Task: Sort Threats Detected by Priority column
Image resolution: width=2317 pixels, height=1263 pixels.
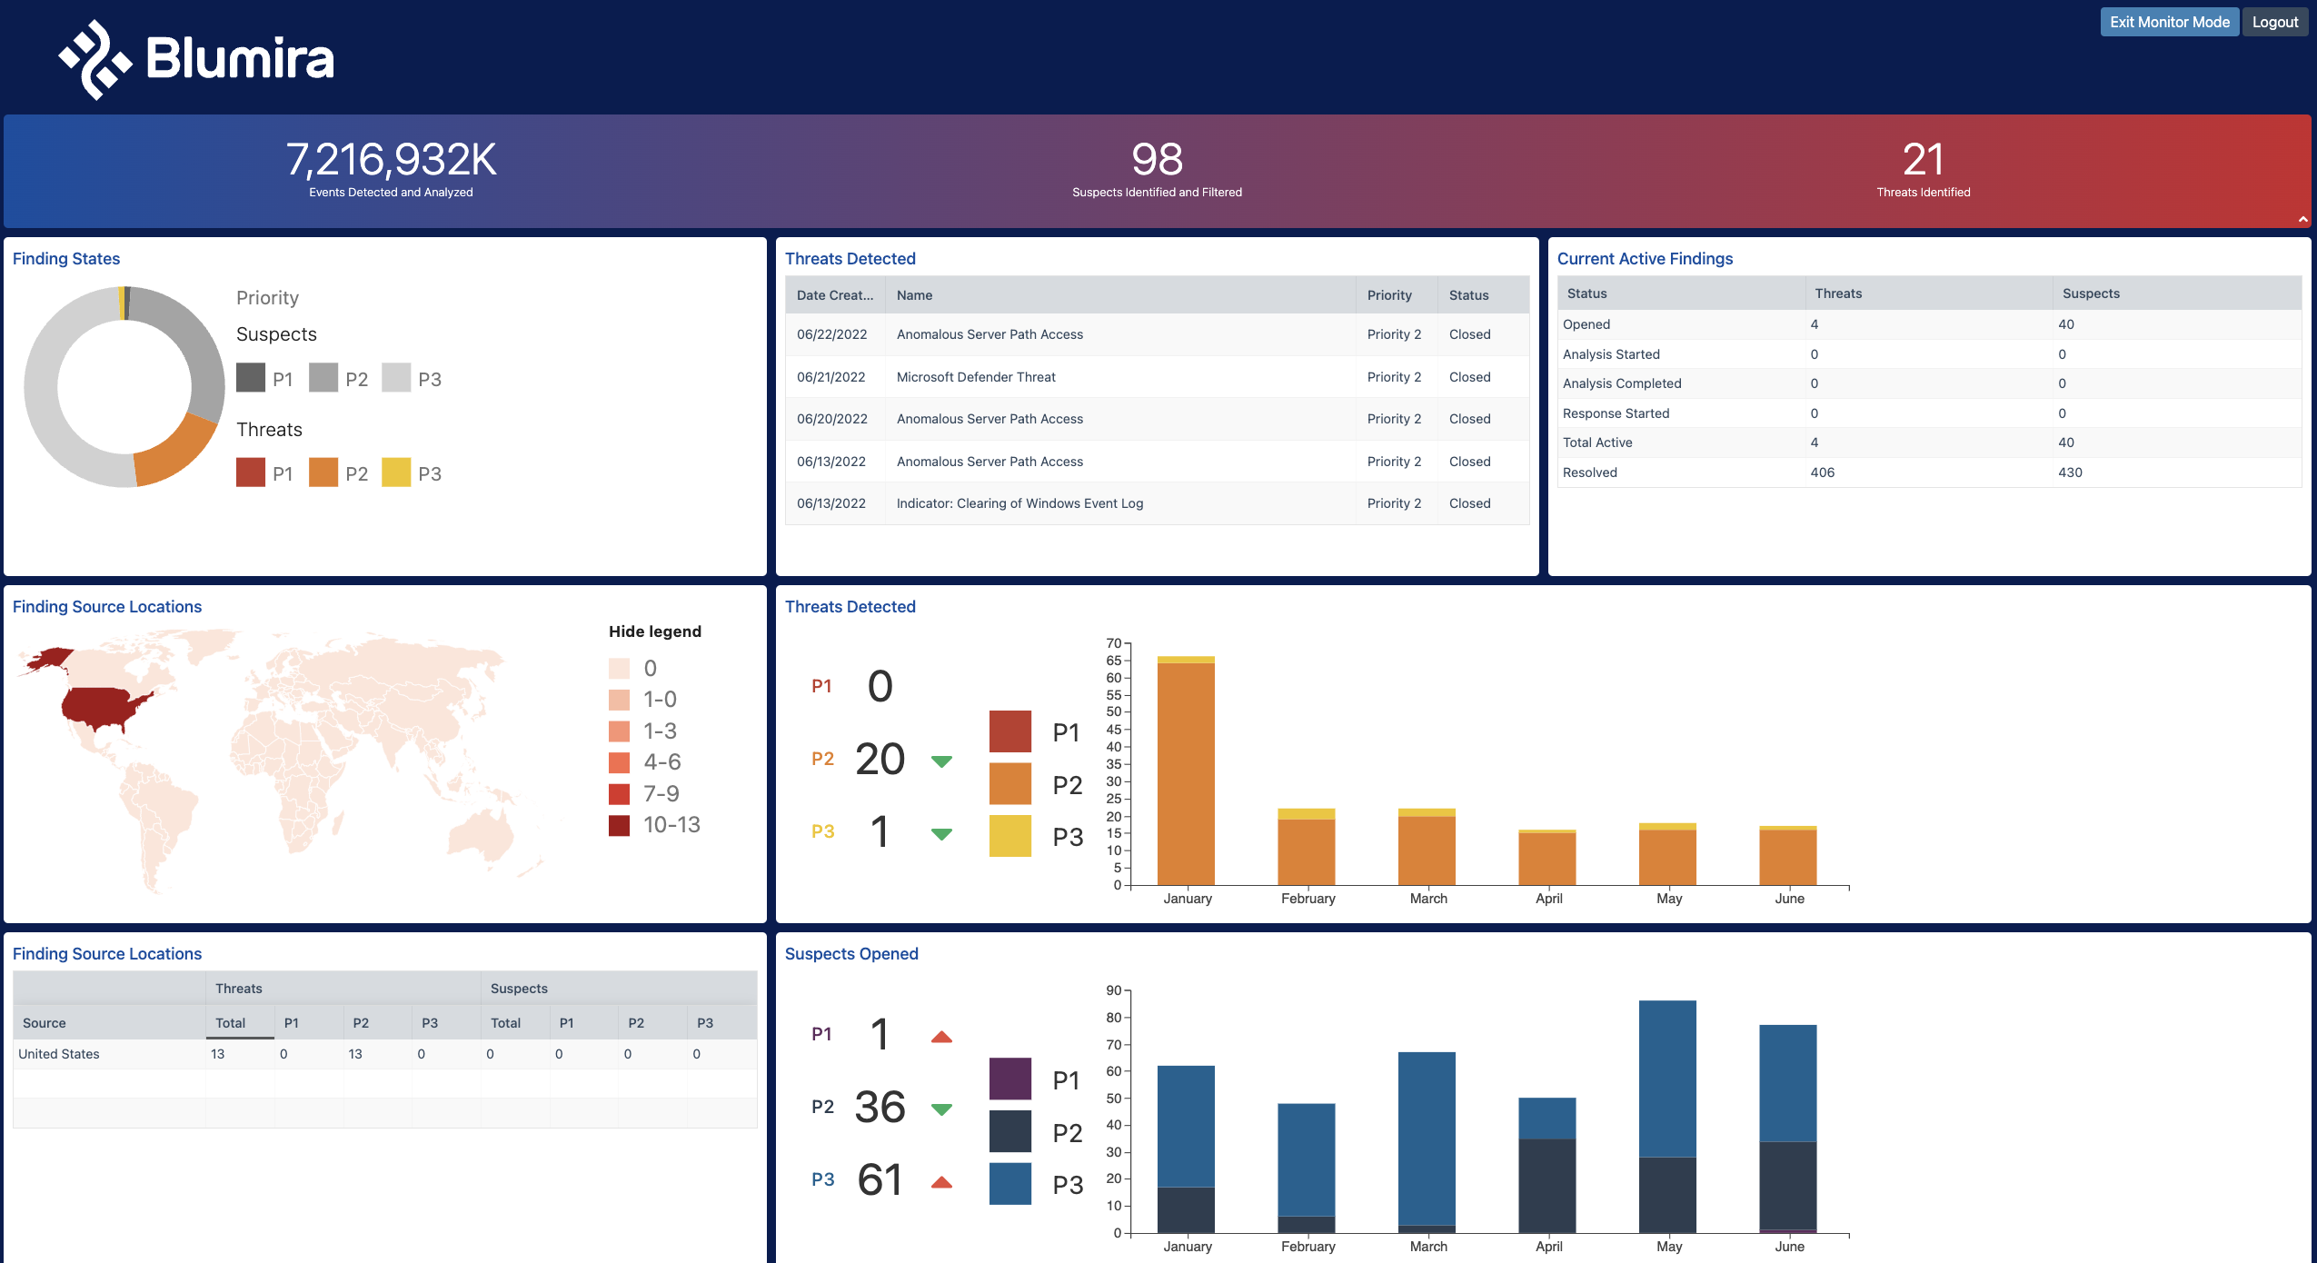Action: click(x=1388, y=295)
